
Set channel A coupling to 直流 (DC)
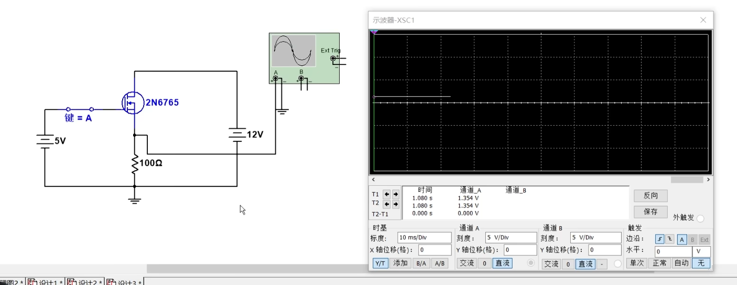tap(502, 264)
